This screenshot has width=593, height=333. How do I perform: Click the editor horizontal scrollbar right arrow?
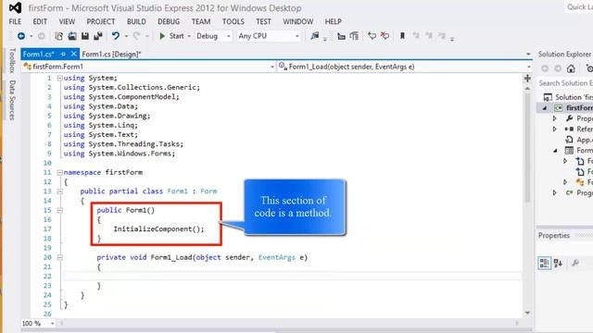click(x=517, y=323)
